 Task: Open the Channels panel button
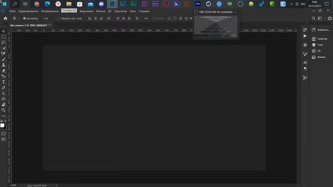coord(318,57)
